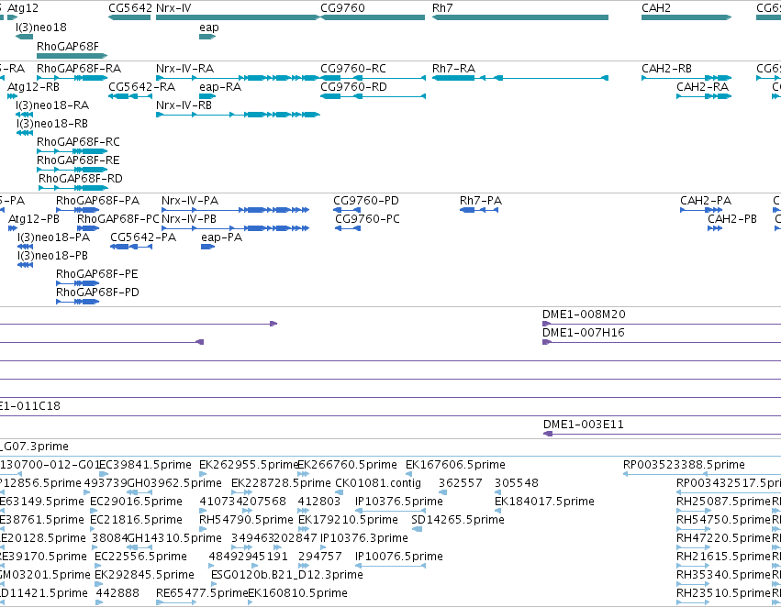Image resolution: width=781 pixels, height=607 pixels.
Task: Click transcript CG9760-RD
Action: [x=353, y=86]
